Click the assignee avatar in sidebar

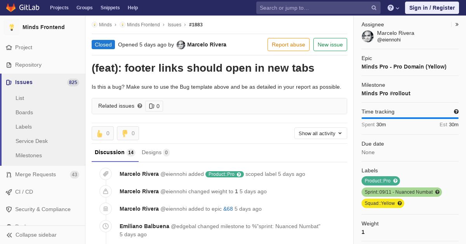pyautogui.click(x=368, y=36)
